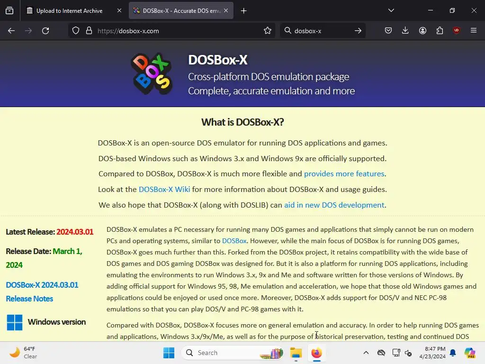Open the weather widget showing 64°F Clear
The width and height of the screenshot is (485, 364).
pos(23,353)
